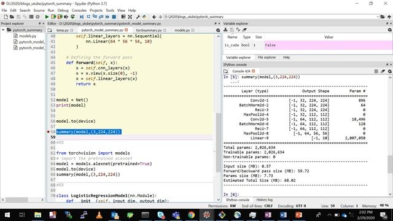Click the editor vertical scrollbar
393x221 pixels.
[219, 142]
